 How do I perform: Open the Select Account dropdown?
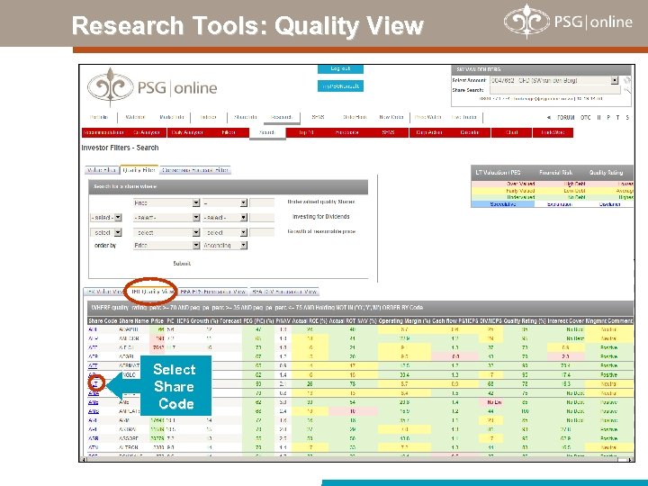(554, 80)
